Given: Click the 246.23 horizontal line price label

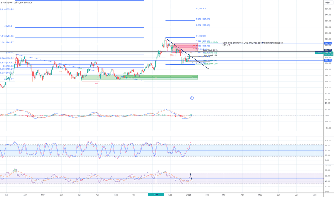Looking at the screenshot, I should 328,43.
